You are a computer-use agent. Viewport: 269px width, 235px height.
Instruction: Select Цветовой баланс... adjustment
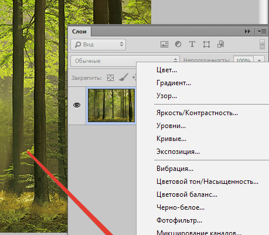187,194
